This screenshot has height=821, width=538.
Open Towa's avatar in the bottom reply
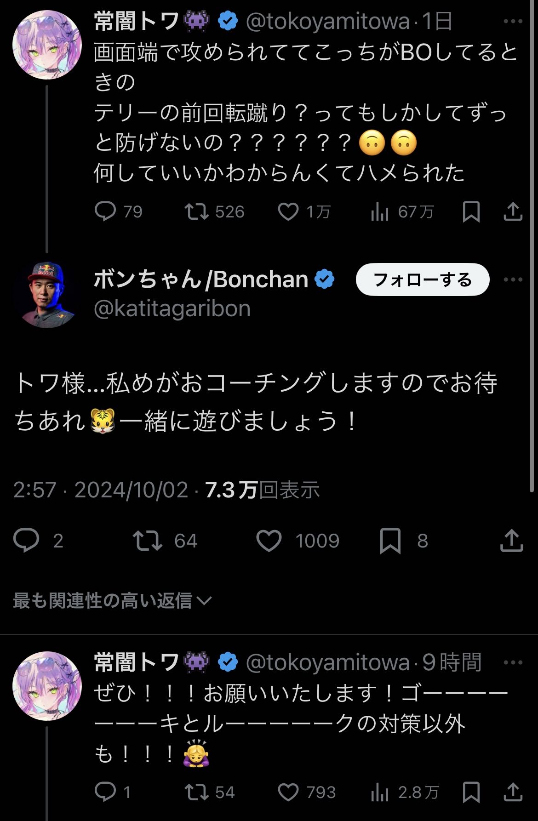pyautogui.click(x=46, y=685)
